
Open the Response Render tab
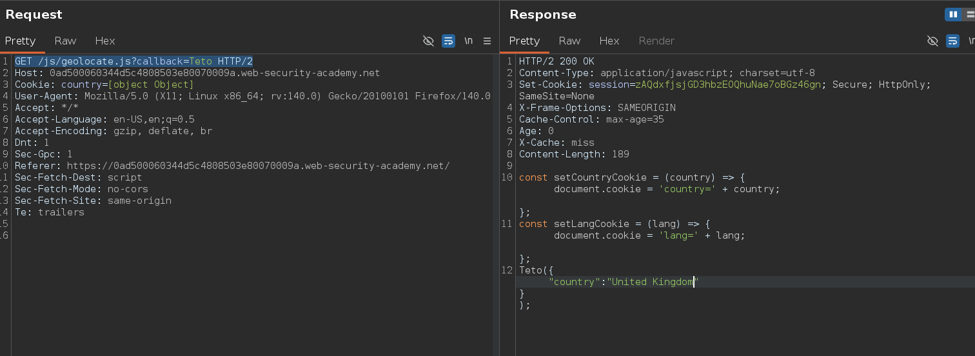pyautogui.click(x=656, y=41)
